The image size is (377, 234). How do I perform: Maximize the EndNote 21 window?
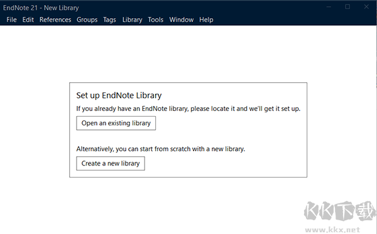click(347, 7)
